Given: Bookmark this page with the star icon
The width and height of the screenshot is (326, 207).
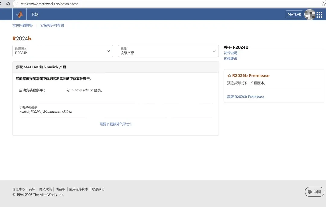Looking at the screenshot, I should pos(324,4).
